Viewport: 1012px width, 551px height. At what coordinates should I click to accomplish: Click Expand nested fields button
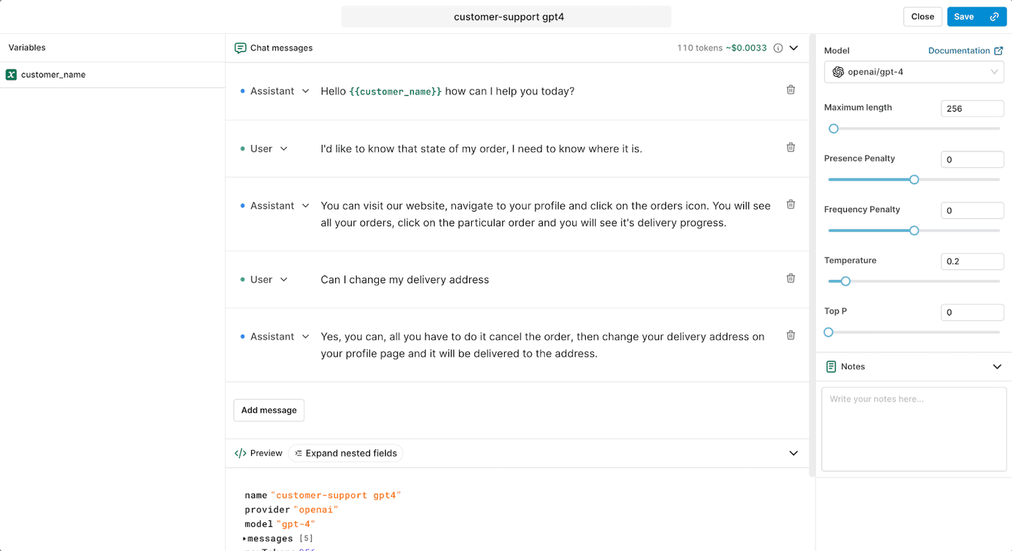[x=346, y=453]
